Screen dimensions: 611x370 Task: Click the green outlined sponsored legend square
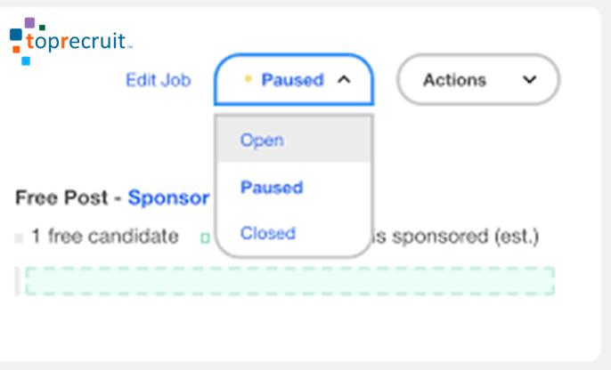tap(206, 237)
